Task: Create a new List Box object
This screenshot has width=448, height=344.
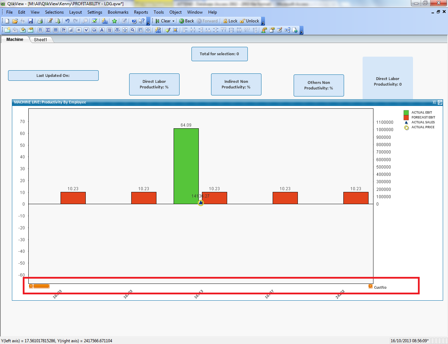Action: [40, 30]
